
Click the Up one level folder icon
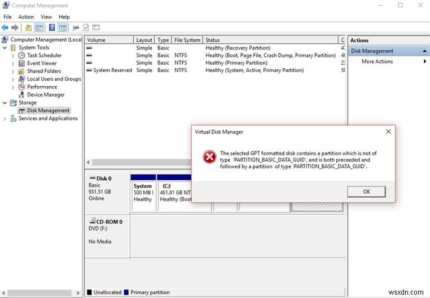29,28
